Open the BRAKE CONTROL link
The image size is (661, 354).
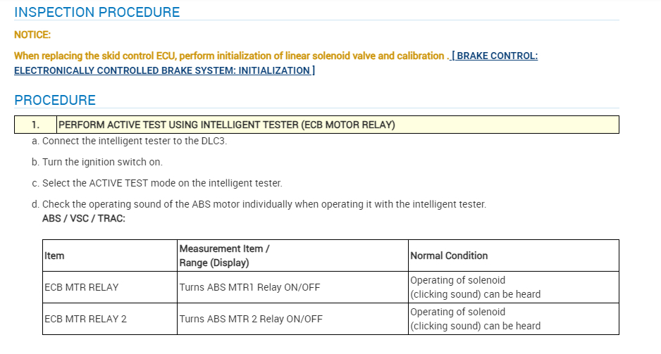pos(496,56)
